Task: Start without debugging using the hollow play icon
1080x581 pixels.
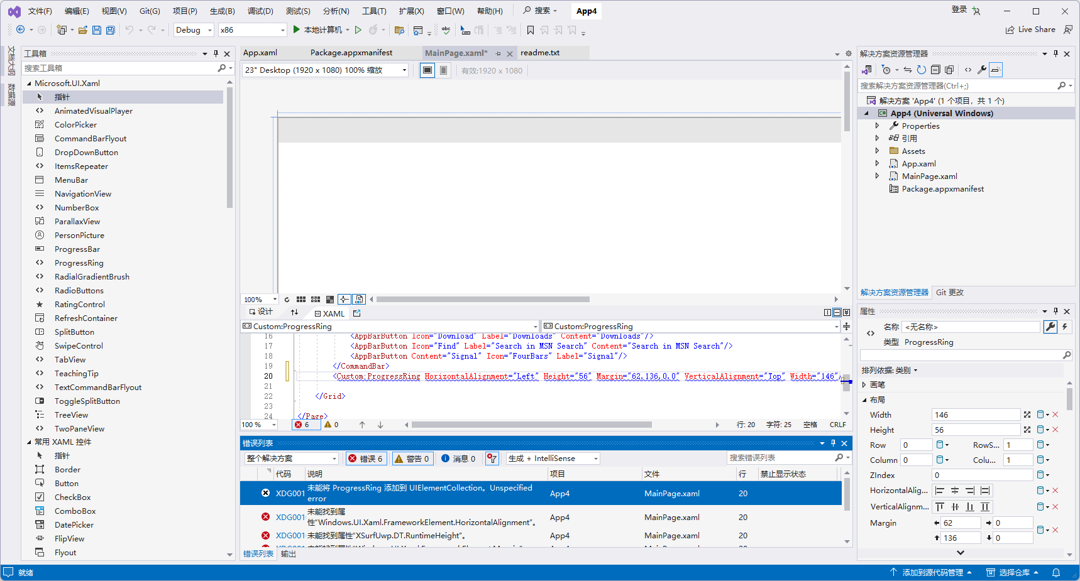Action: point(358,30)
